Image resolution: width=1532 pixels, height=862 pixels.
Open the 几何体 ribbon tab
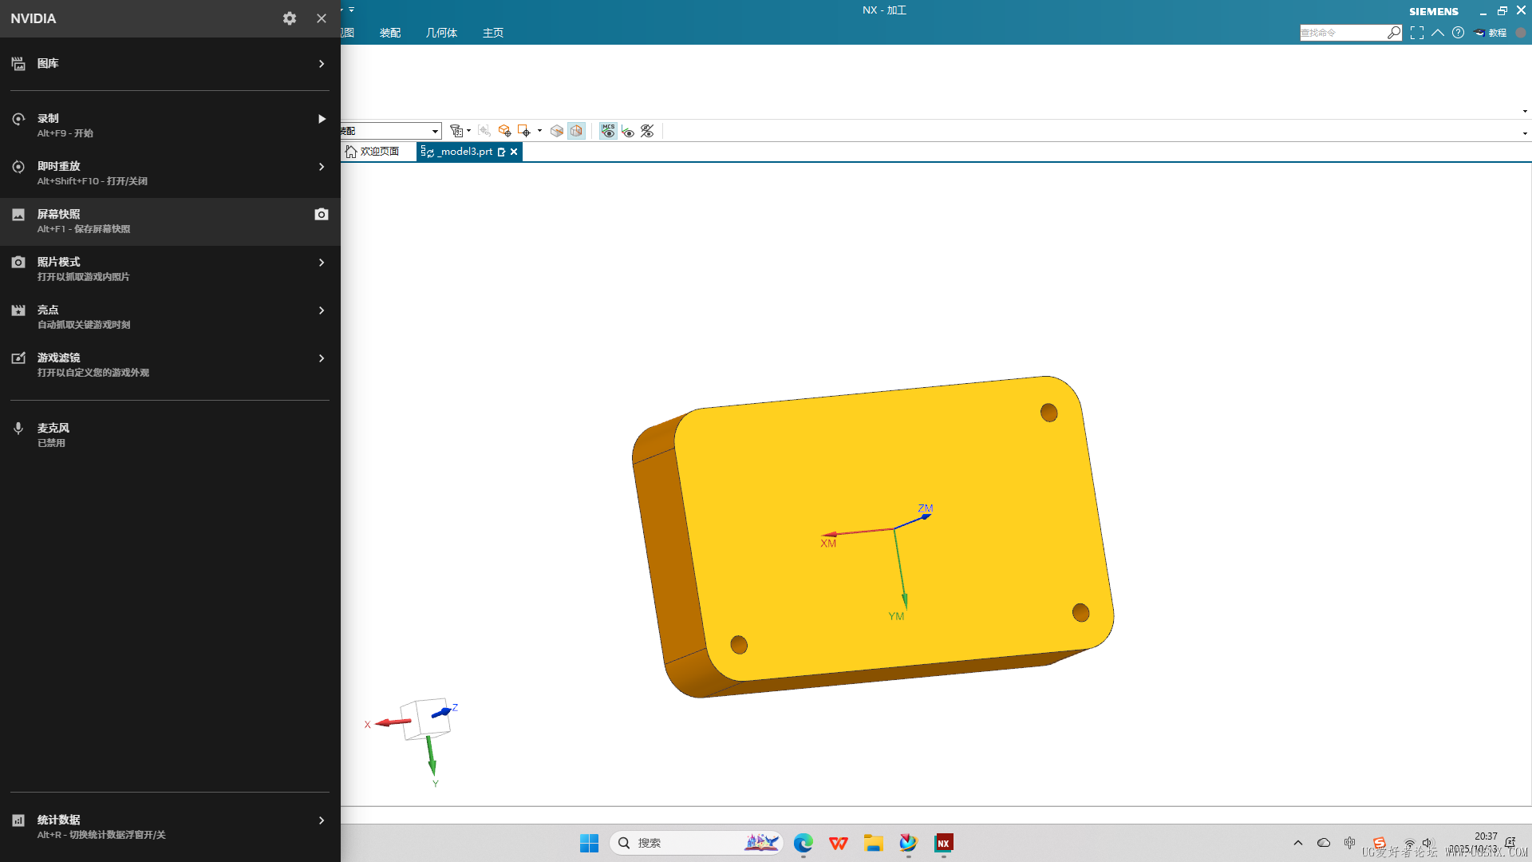click(441, 33)
